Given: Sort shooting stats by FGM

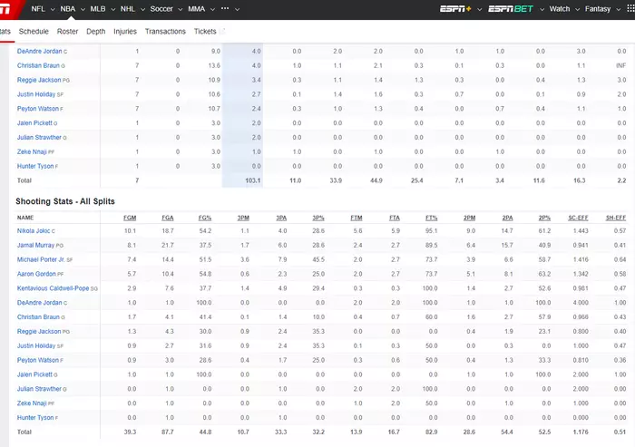Looking at the screenshot, I should (x=130, y=218).
